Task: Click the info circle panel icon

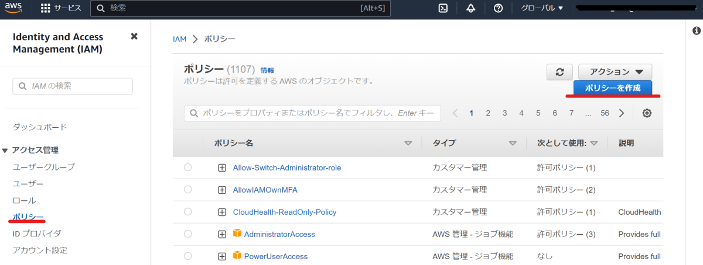Action: tap(697, 30)
